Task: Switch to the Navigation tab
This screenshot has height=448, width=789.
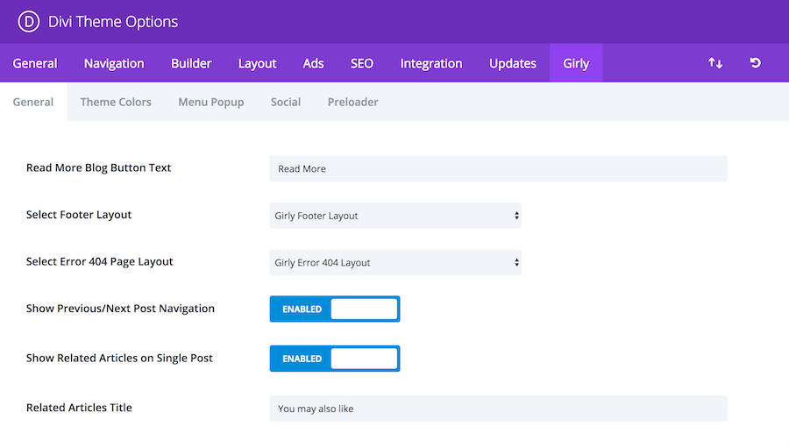Action: pos(114,63)
